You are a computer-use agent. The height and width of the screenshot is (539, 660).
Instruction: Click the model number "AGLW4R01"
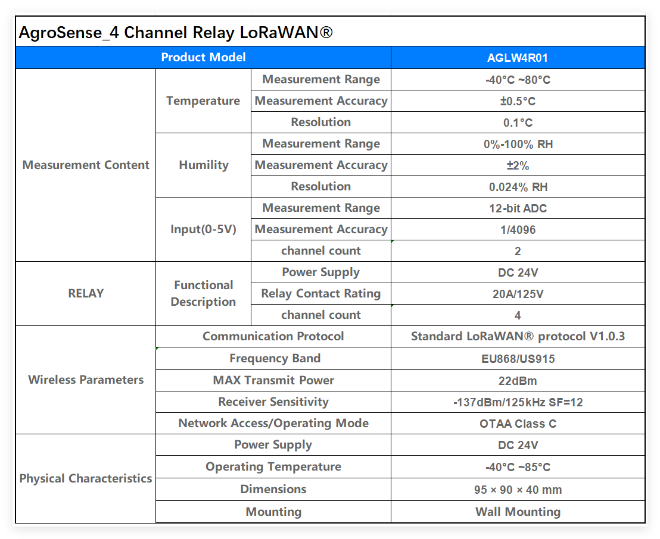518,58
